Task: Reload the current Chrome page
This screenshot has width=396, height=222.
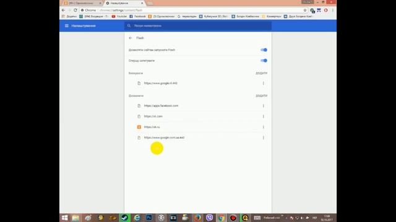Action: click(x=75, y=10)
